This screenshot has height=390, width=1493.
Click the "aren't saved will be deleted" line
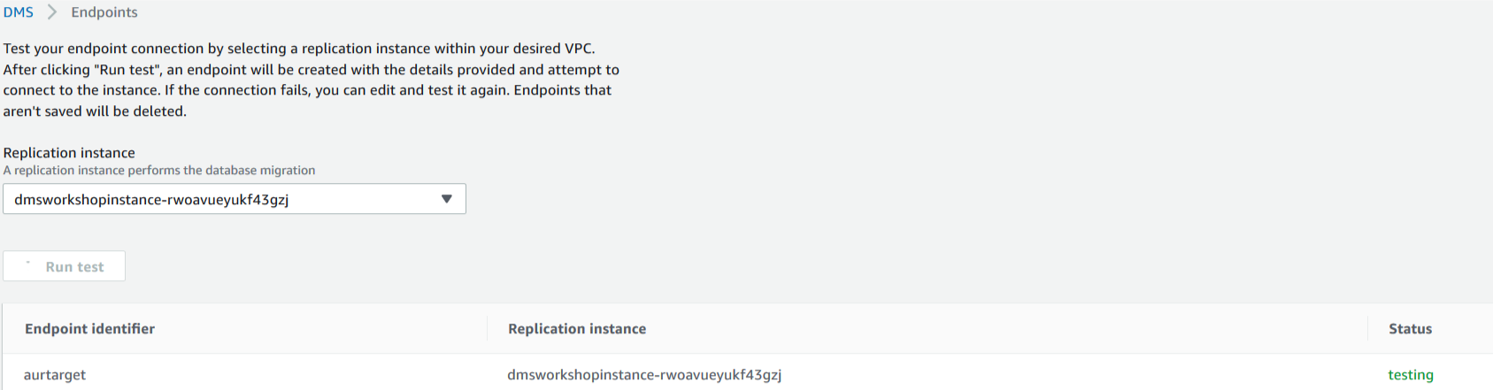click(95, 111)
